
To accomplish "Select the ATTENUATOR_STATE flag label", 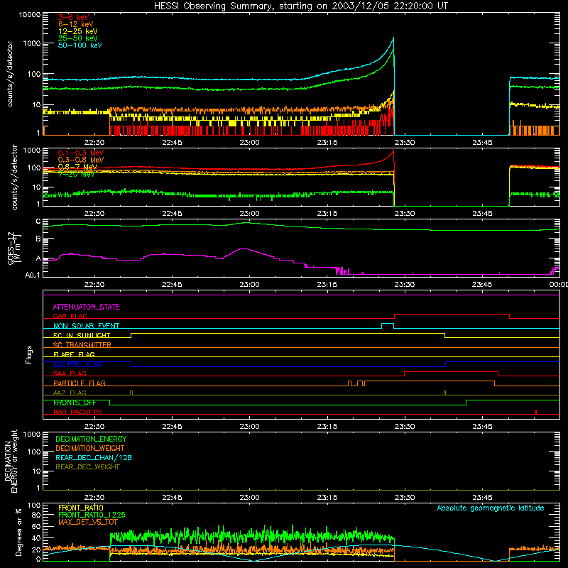I will (86, 307).
